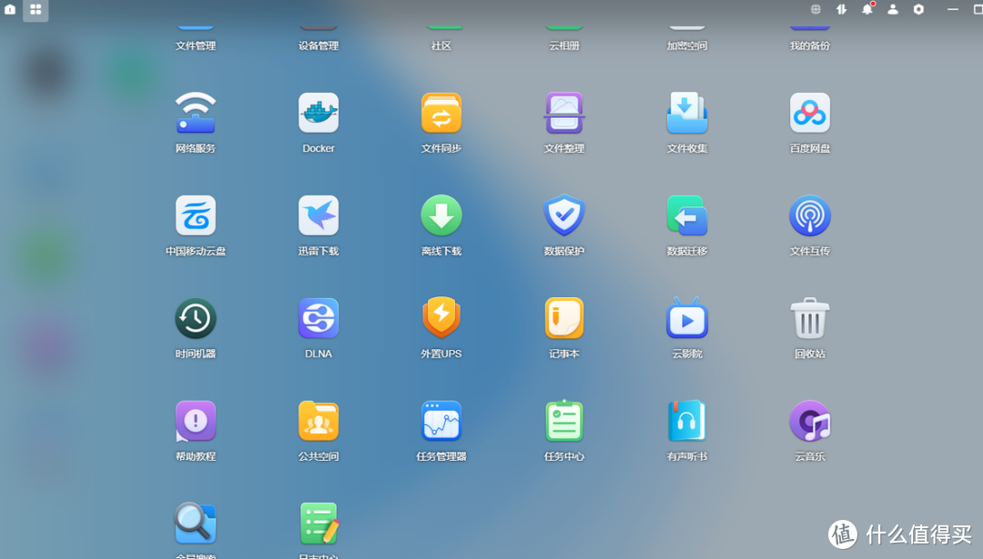Open the 数据迁移 data migration app

(687, 216)
